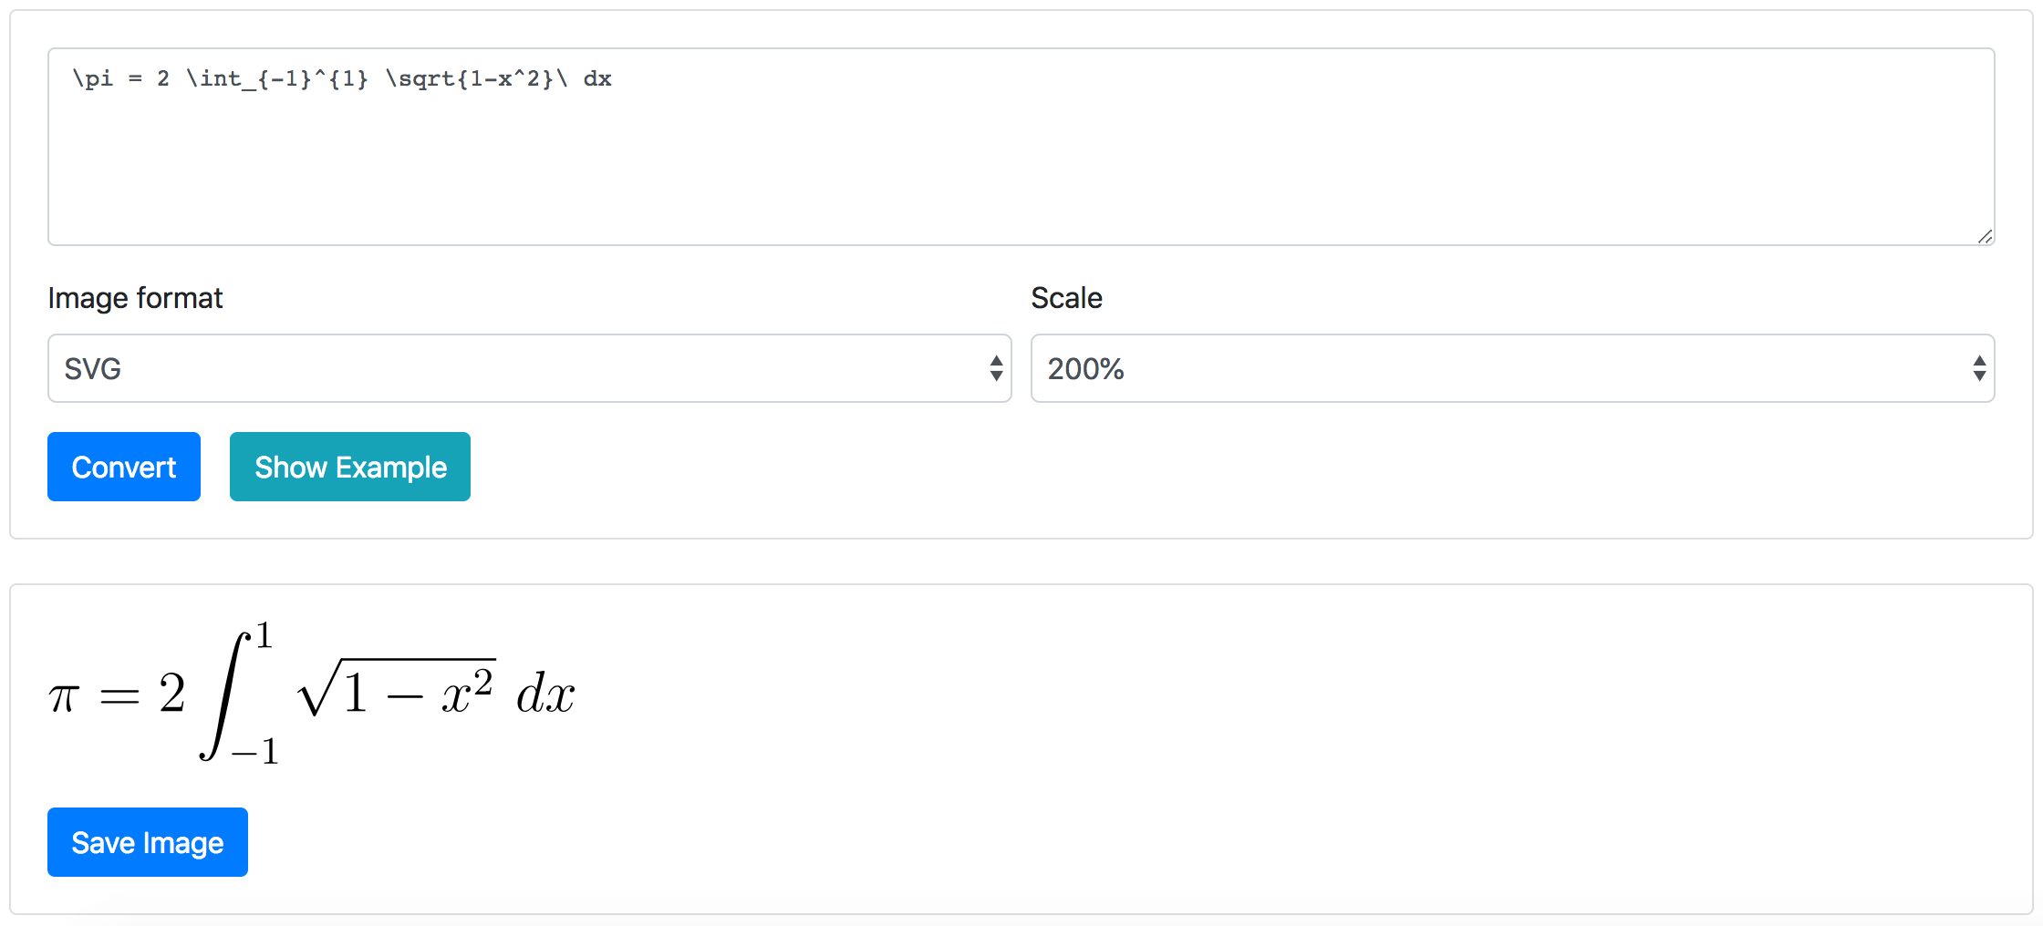Click the Convert button
The height and width of the screenshot is (926, 2043).
click(124, 467)
